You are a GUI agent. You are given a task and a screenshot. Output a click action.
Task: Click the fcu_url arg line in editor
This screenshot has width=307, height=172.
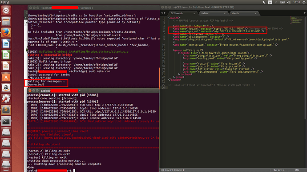point(210,29)
